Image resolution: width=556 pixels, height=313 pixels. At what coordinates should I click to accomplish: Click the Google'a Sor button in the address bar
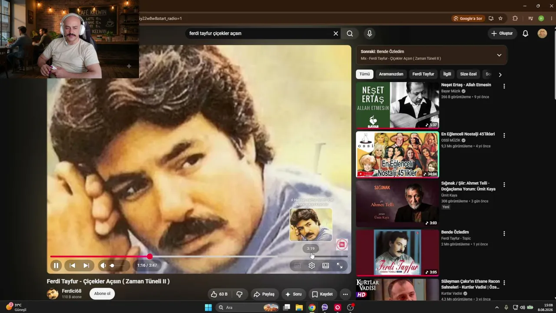click(x=468, y=18)
